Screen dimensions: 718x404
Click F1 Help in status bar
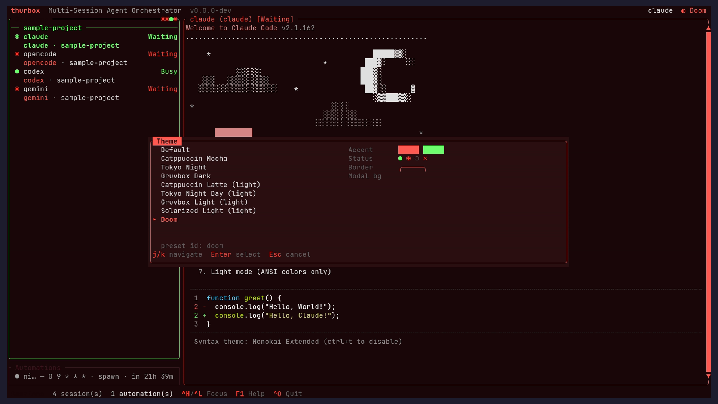coord(250,394)
